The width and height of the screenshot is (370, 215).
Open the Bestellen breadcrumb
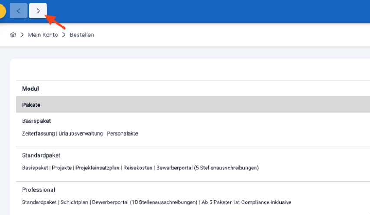(82, 35)
